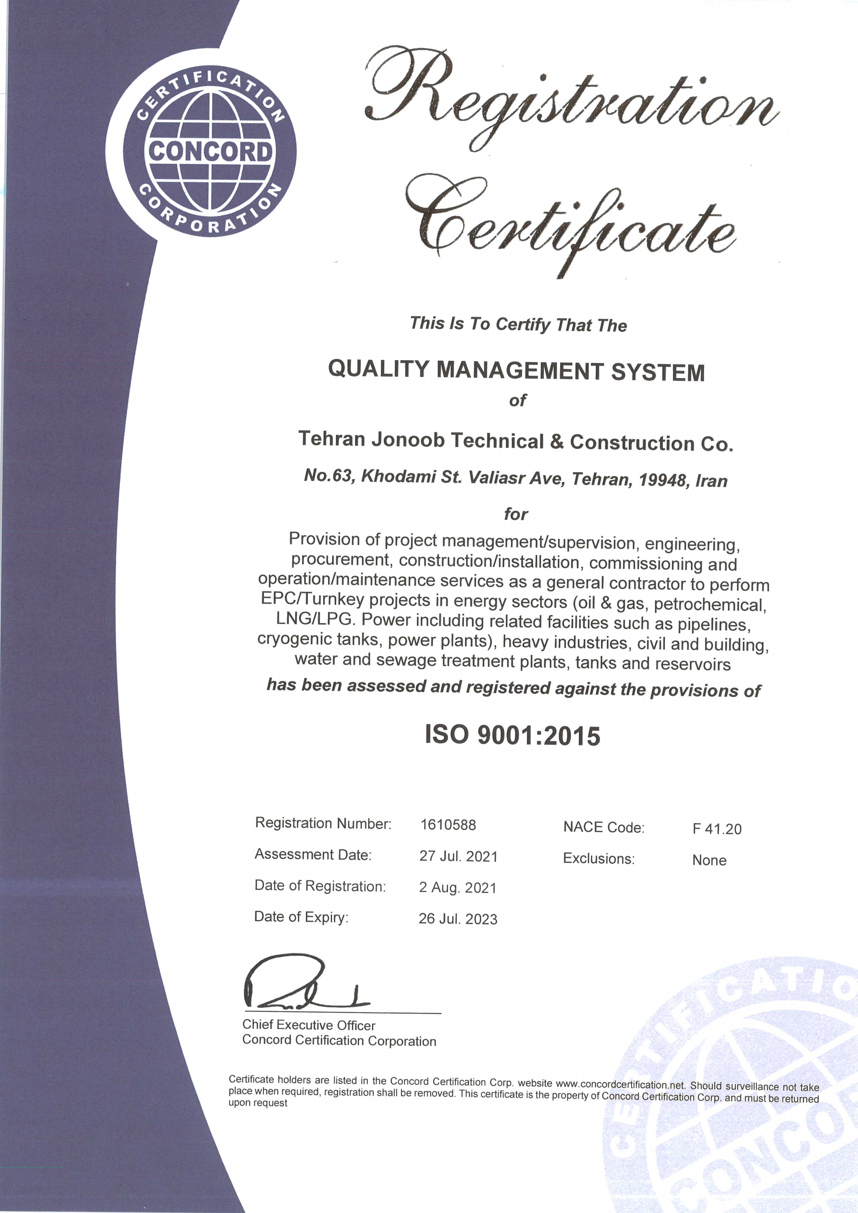858x1213 pixels.
Task: Click the 'ISO 9001:2015' standard text
Action: [512, 735]
